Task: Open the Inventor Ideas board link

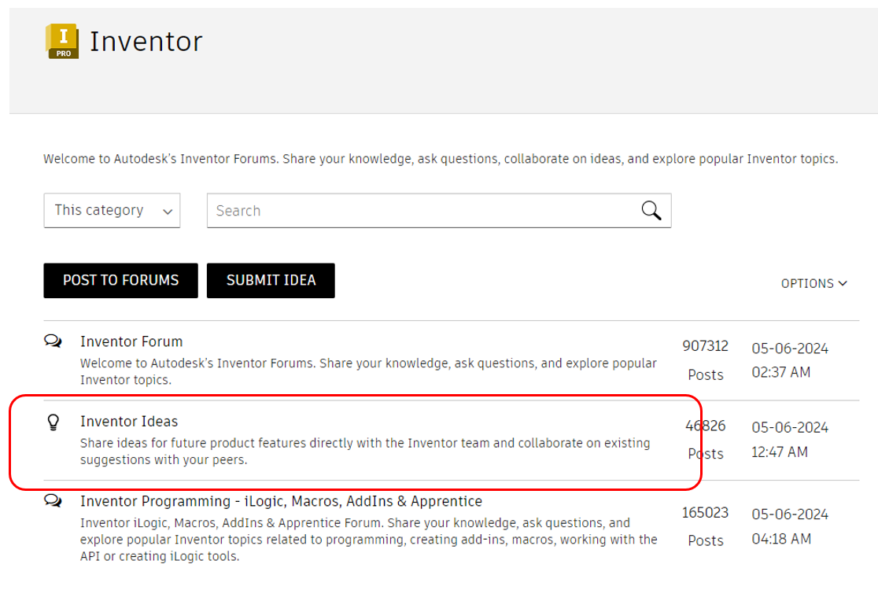Action: [x=129, y=421]
